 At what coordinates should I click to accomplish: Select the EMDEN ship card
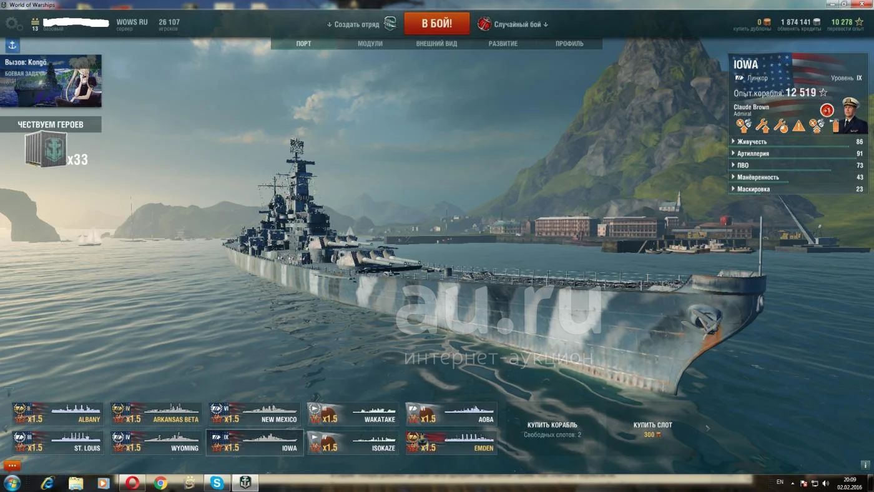click(x=451, y=442)
